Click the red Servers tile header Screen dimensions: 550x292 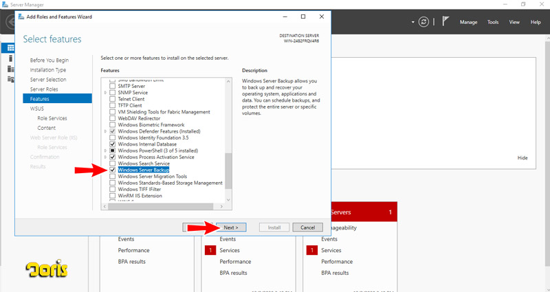point(364,212)
